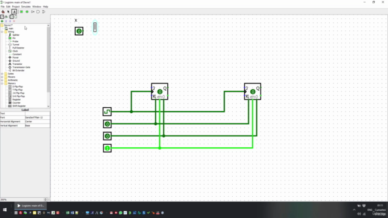Toggle the bright green input pin showing 1
Image resolution: width=388 pixels, height=218 pixels.
click(x=107, y=148)
